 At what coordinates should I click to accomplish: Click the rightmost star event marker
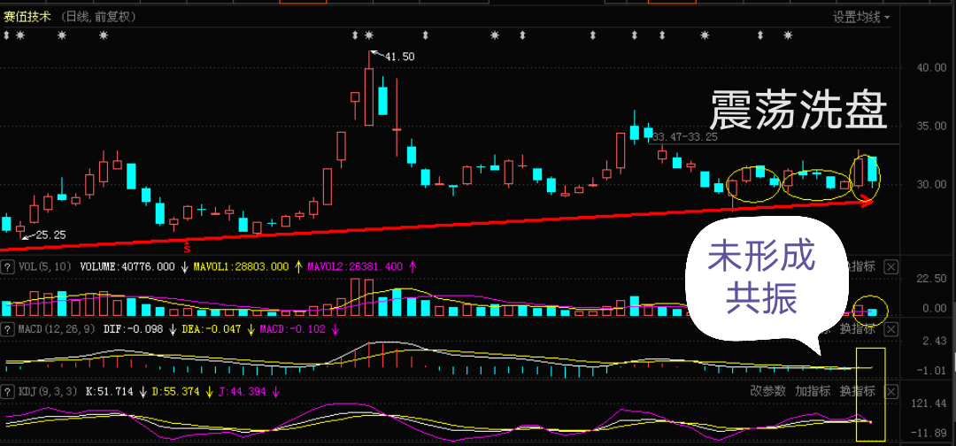coord(788,36)
